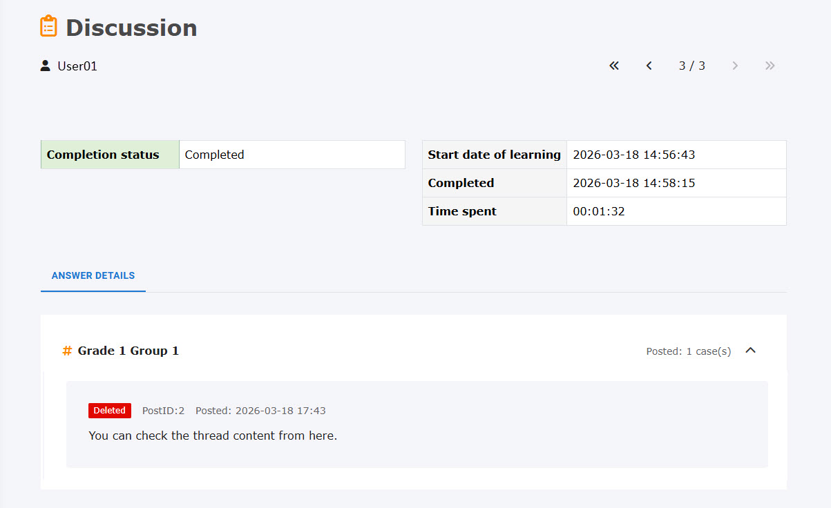The height and width of the screenshot is (508, 831).
Task: Click the Discussion page title
Action: pos(131,28)
